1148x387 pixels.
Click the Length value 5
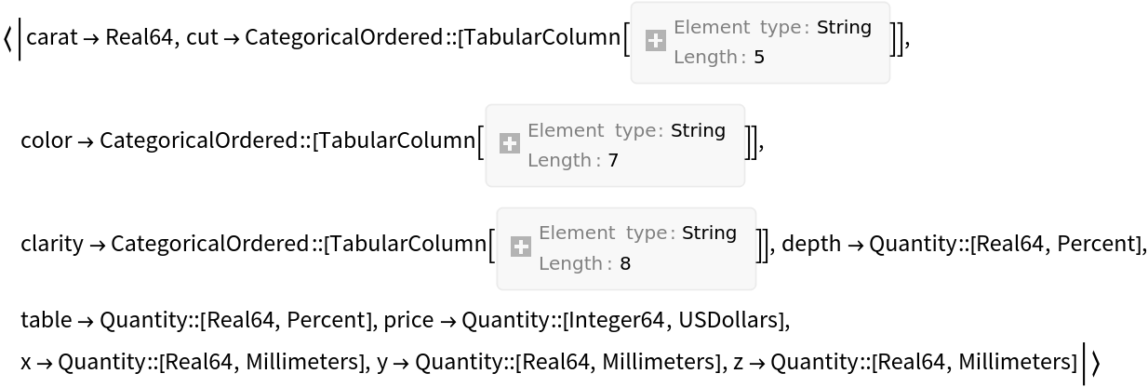point(759,58)
